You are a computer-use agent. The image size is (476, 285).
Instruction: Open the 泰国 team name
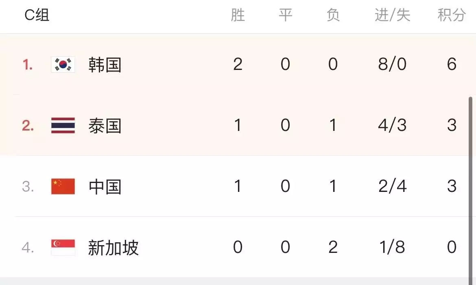[105, 126]
